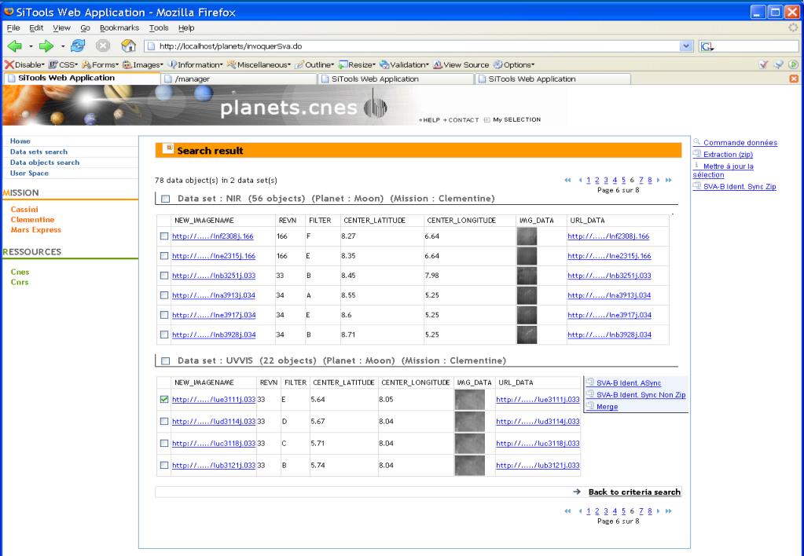Go back with the green arrow

coord(14,46)
